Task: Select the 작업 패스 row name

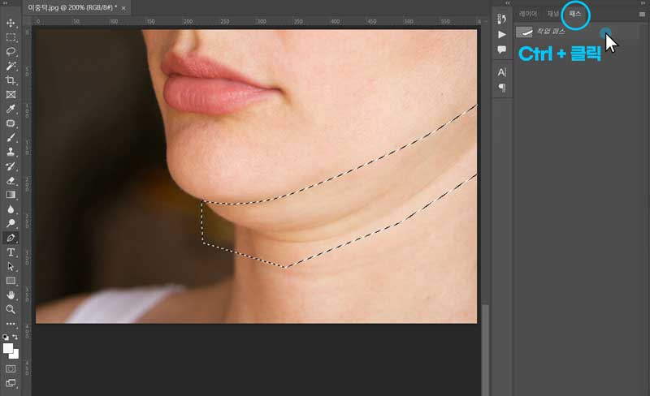Action: (x=551, y=32)
